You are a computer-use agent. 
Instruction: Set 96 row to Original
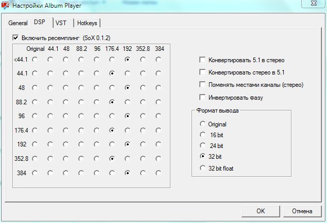coord(35,116)
